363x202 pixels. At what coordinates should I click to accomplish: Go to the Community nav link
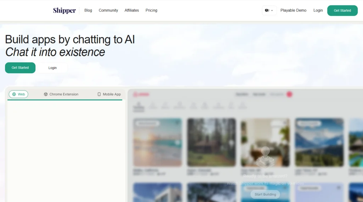(x=108, y=11)
